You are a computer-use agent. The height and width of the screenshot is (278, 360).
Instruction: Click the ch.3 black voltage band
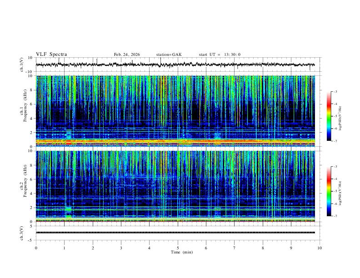(x=175, y=233)
